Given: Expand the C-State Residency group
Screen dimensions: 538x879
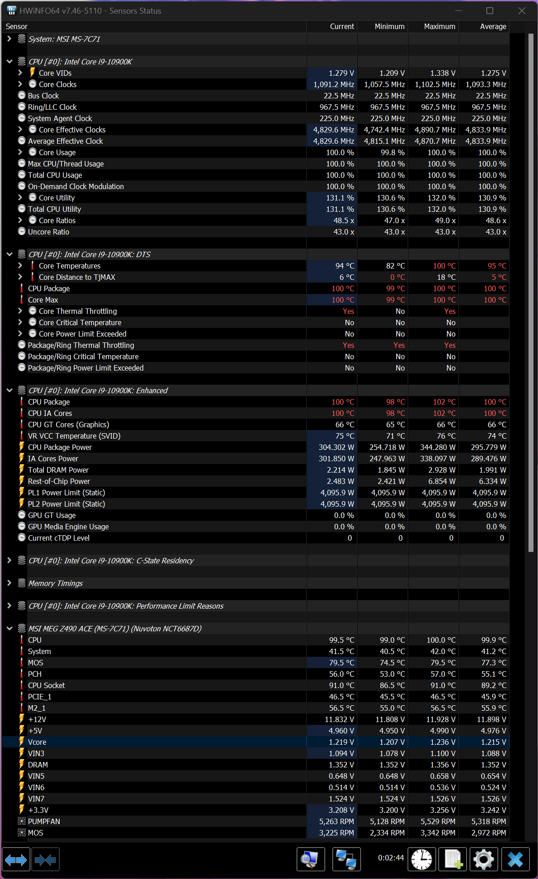Looking at the screenshot, I should point(9,561).
